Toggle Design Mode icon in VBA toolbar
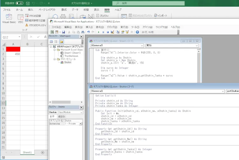This screenshot has width=239, height=160. point(112,32)
